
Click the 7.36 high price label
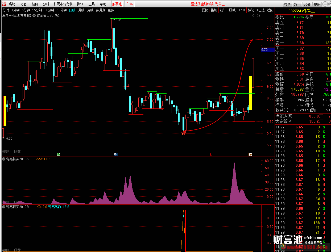118,20
